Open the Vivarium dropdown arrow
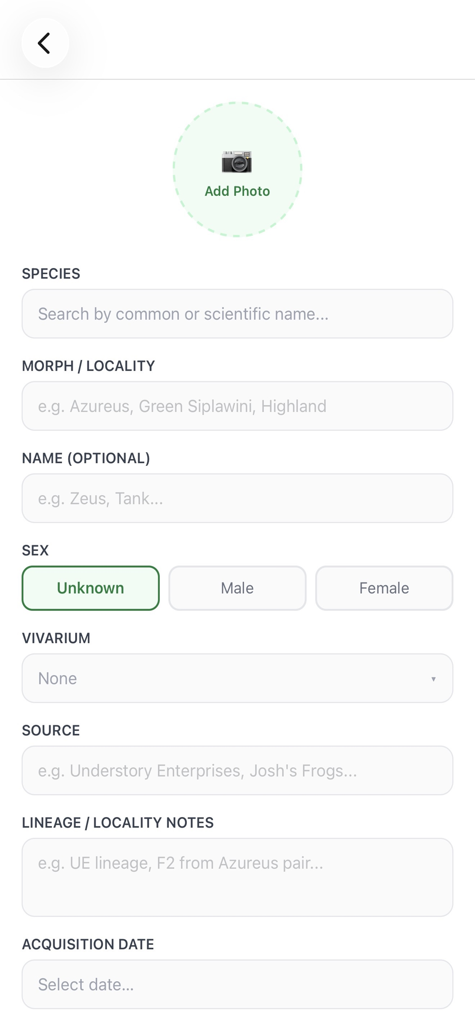The height and width of the screenshot is (1028, 475). [x=434, y=678]
